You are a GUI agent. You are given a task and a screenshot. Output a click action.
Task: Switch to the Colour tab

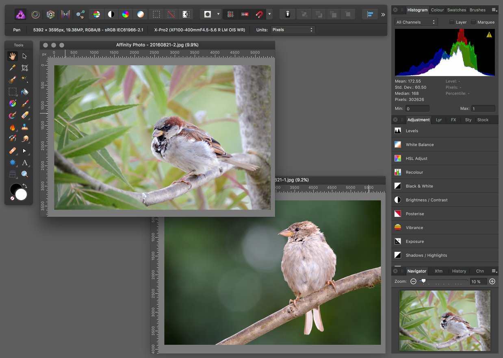[x=438, y=10]
